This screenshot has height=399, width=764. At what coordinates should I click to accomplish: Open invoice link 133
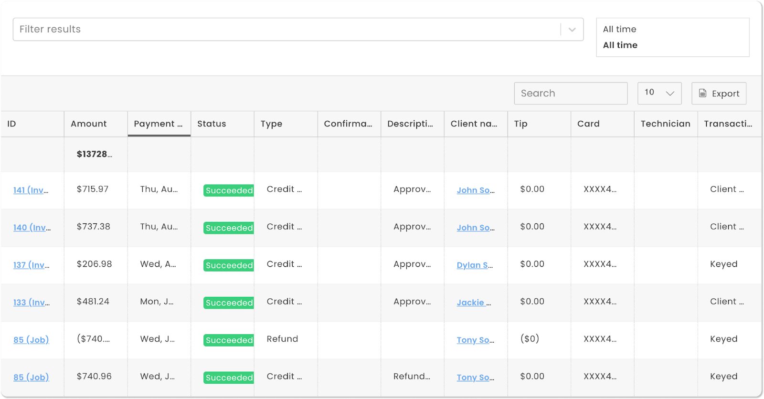pyautogui.click(x=32, y=303)
